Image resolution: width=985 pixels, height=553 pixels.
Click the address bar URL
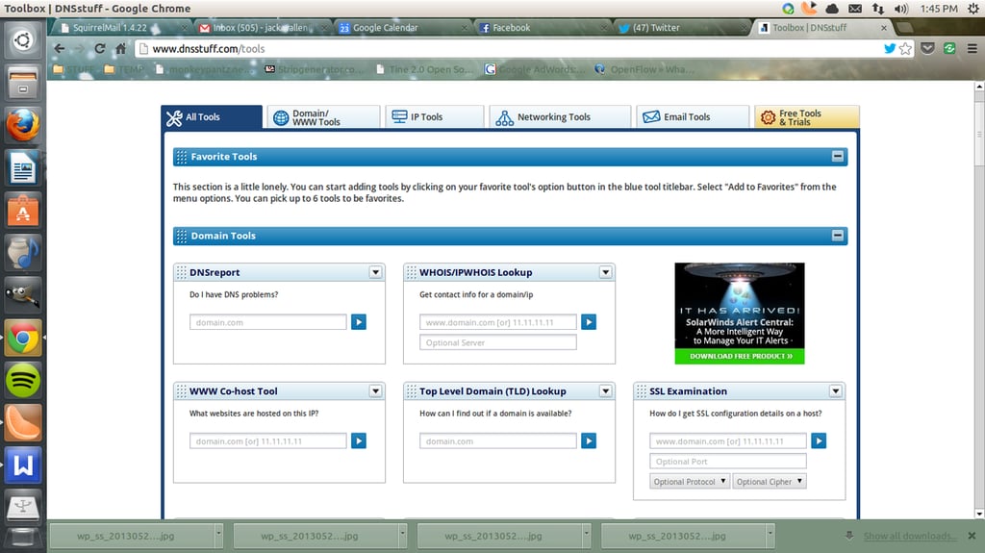click(x=209, y=48)
